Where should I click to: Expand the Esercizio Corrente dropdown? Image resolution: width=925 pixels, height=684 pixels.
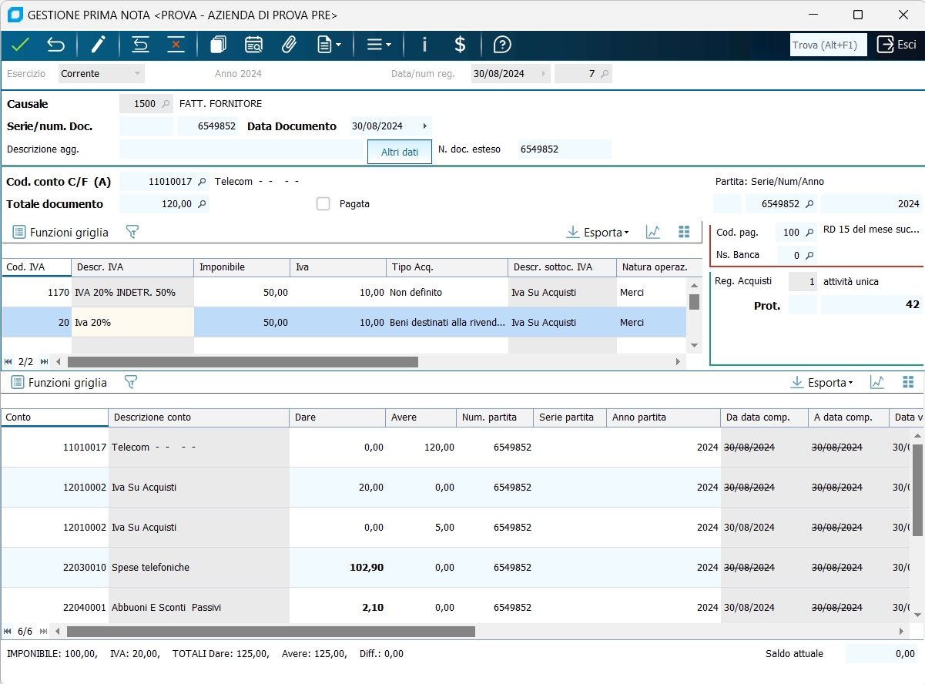(137, 74)
